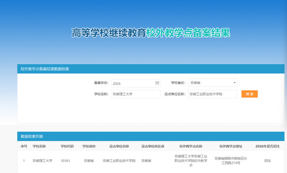
Task: Click the calendar icon in 备案年份 field
Action: [157, 83]
